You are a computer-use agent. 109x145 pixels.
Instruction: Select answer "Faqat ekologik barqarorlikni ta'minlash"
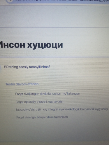tap(42, 117)
